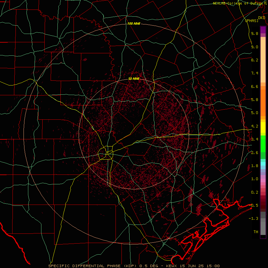Click the 0.2 legend value

[x=255, y=192]
